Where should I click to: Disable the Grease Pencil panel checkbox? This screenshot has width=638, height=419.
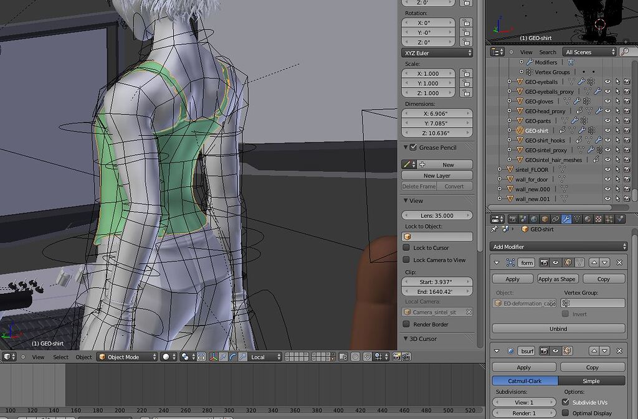tap(414, 148)
